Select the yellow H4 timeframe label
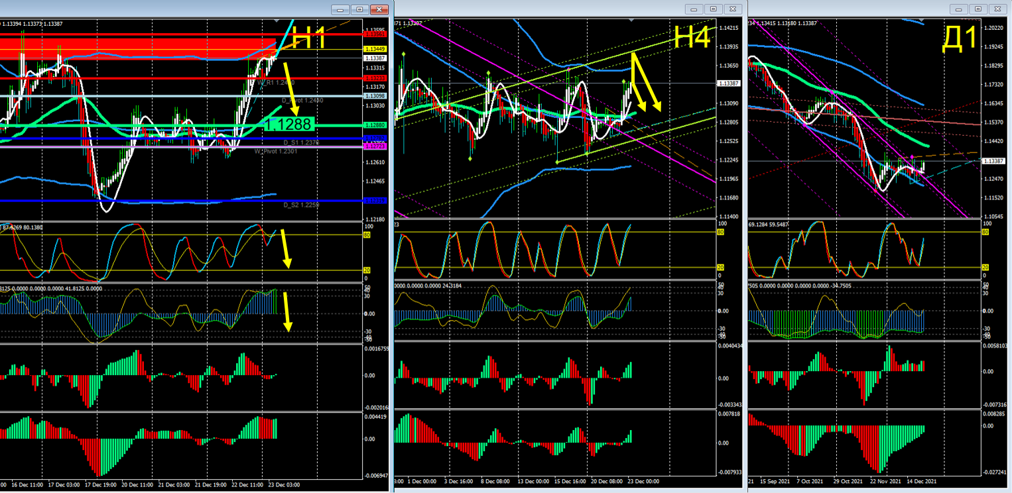Viewport: 1012px width, 493px height. coord(693,37)
